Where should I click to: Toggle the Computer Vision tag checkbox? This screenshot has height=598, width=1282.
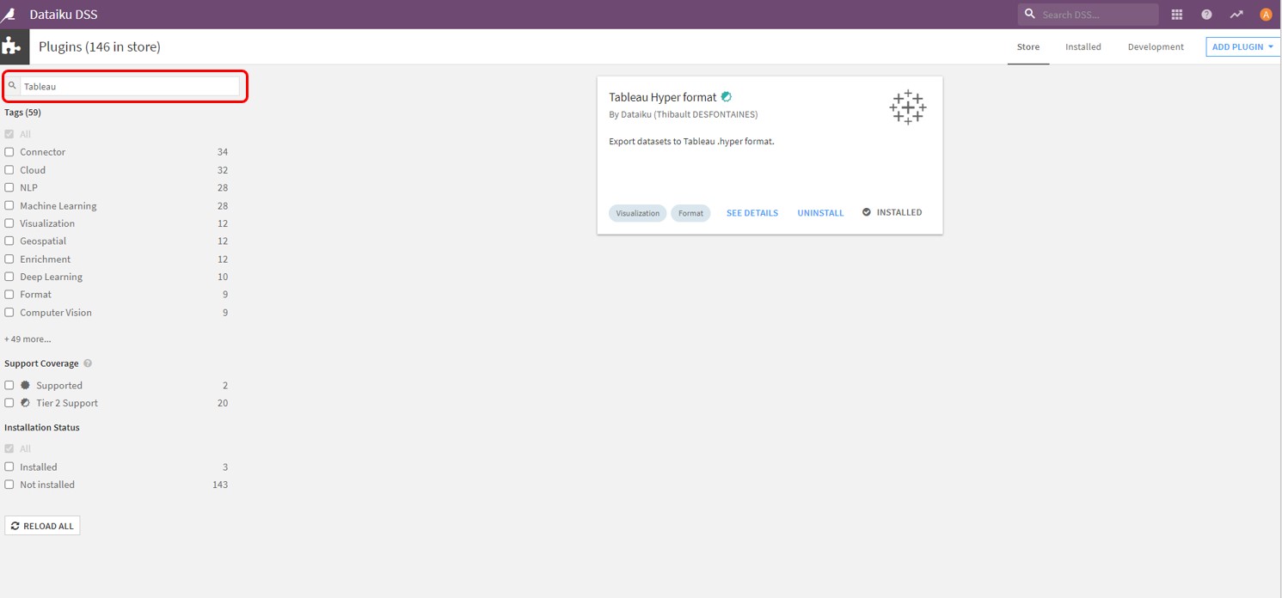(x=9, y=313)
